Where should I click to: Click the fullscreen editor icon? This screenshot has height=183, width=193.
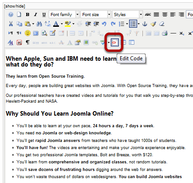[36, 33]
